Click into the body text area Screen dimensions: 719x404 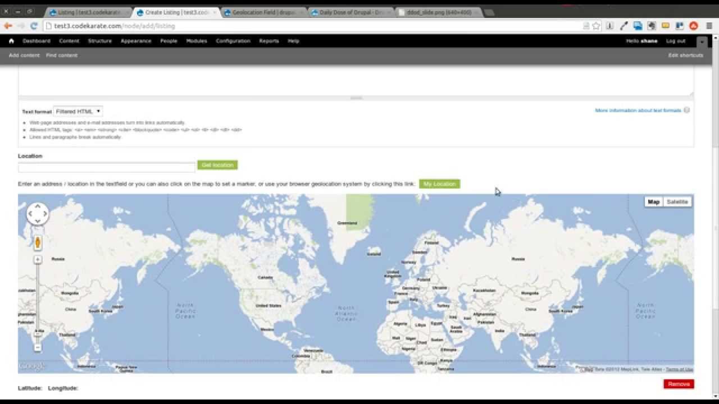click(x=356, y=81)
